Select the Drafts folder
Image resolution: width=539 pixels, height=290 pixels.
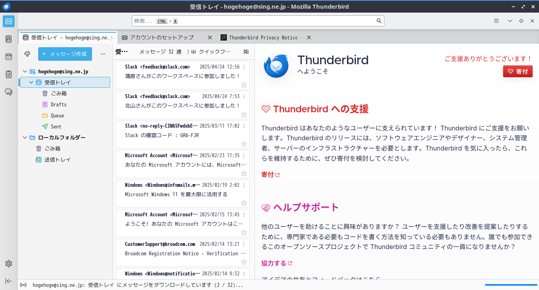65,104
